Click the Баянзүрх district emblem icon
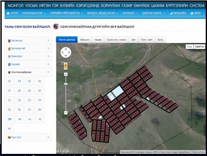 pos(9,56)
